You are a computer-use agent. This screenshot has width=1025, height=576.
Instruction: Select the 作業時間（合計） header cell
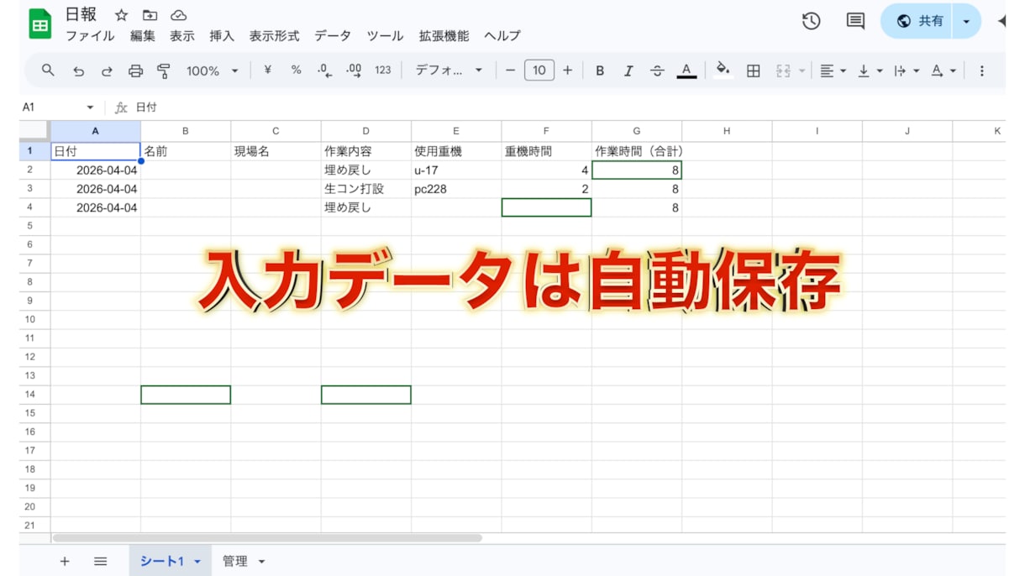(x=637, y=151)
